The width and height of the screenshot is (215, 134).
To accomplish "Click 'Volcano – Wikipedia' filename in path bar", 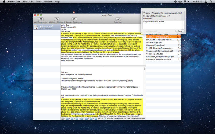I will click(126, 119).
